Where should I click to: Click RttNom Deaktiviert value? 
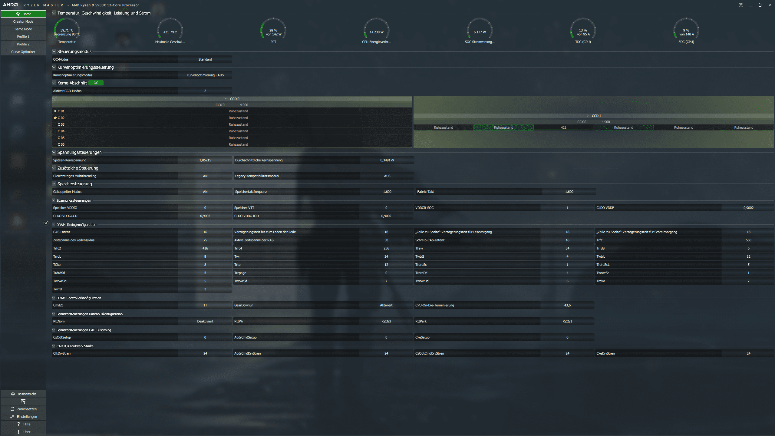tap(205, 321)
